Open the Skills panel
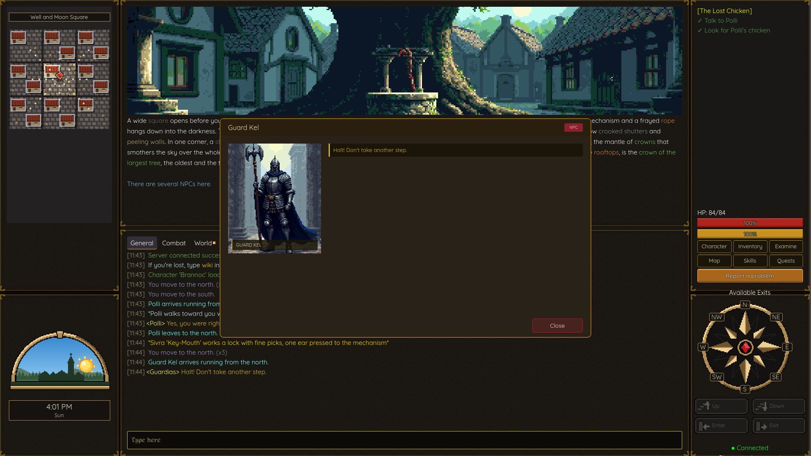This screenshot has height=456, width=811. click(750, 261)
